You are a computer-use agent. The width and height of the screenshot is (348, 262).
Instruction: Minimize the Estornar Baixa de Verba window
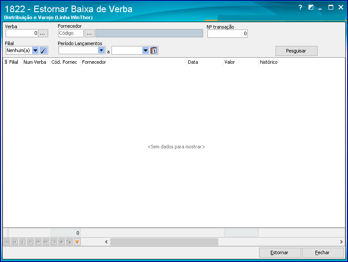pos(320,8)
